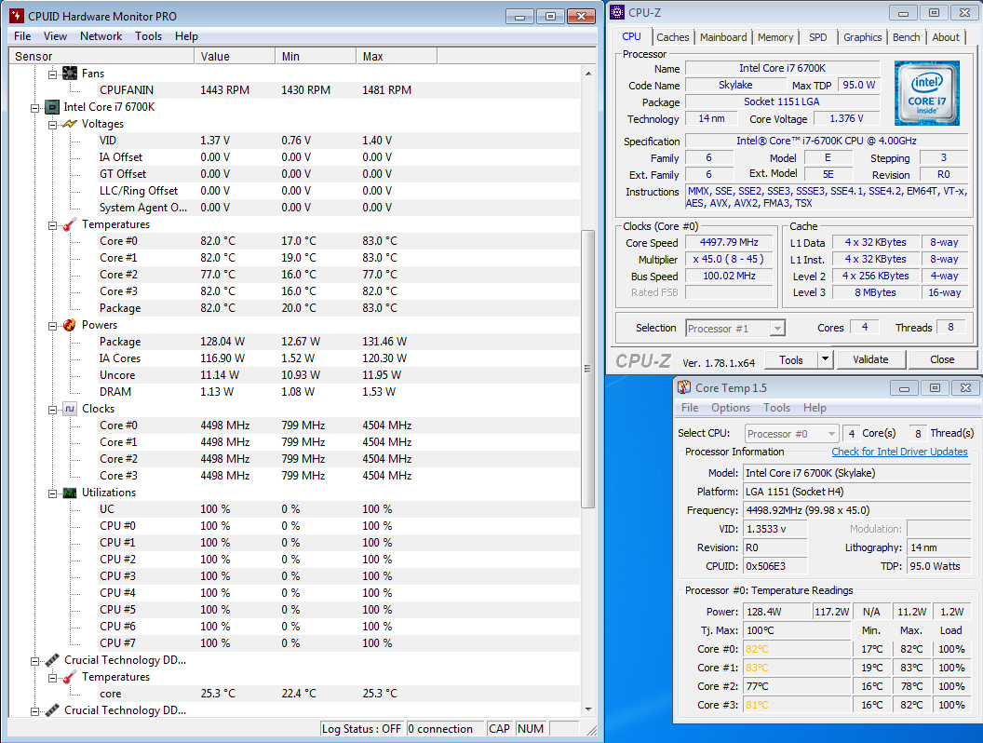Collapse the CPU Temperatures node
This screenshot has height=743, width=983.
click(53, 225)
